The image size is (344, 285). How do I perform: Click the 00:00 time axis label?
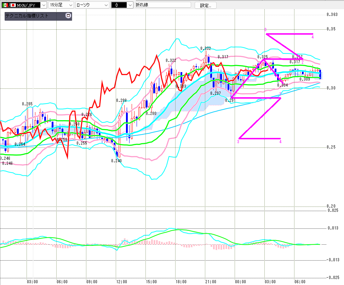pyautogui.click(x=240, y=282)
